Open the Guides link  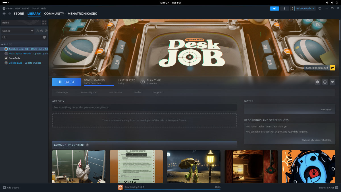[x=138, y=92]
